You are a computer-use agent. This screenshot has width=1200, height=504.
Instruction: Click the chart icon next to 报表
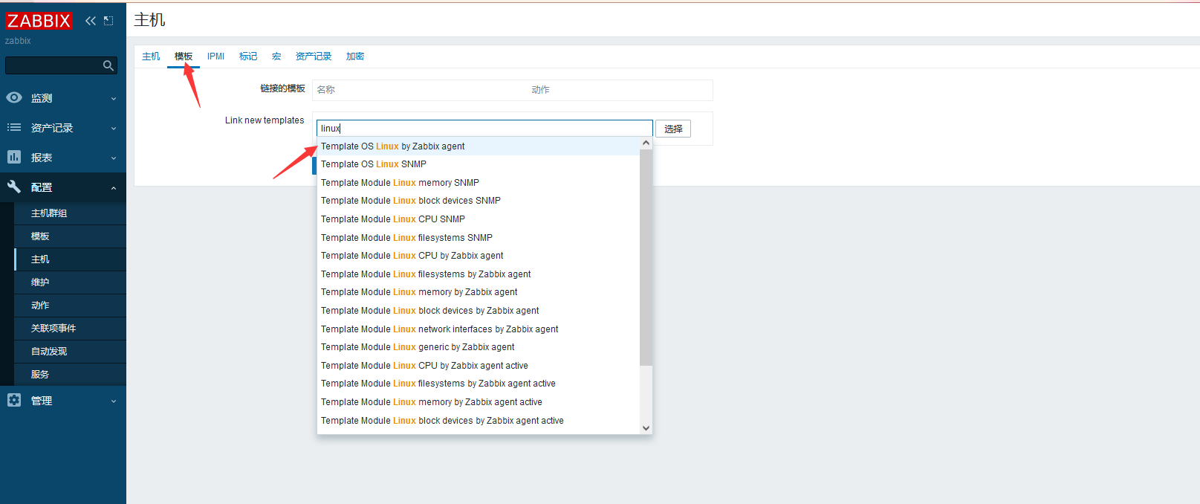coord(14,157)
